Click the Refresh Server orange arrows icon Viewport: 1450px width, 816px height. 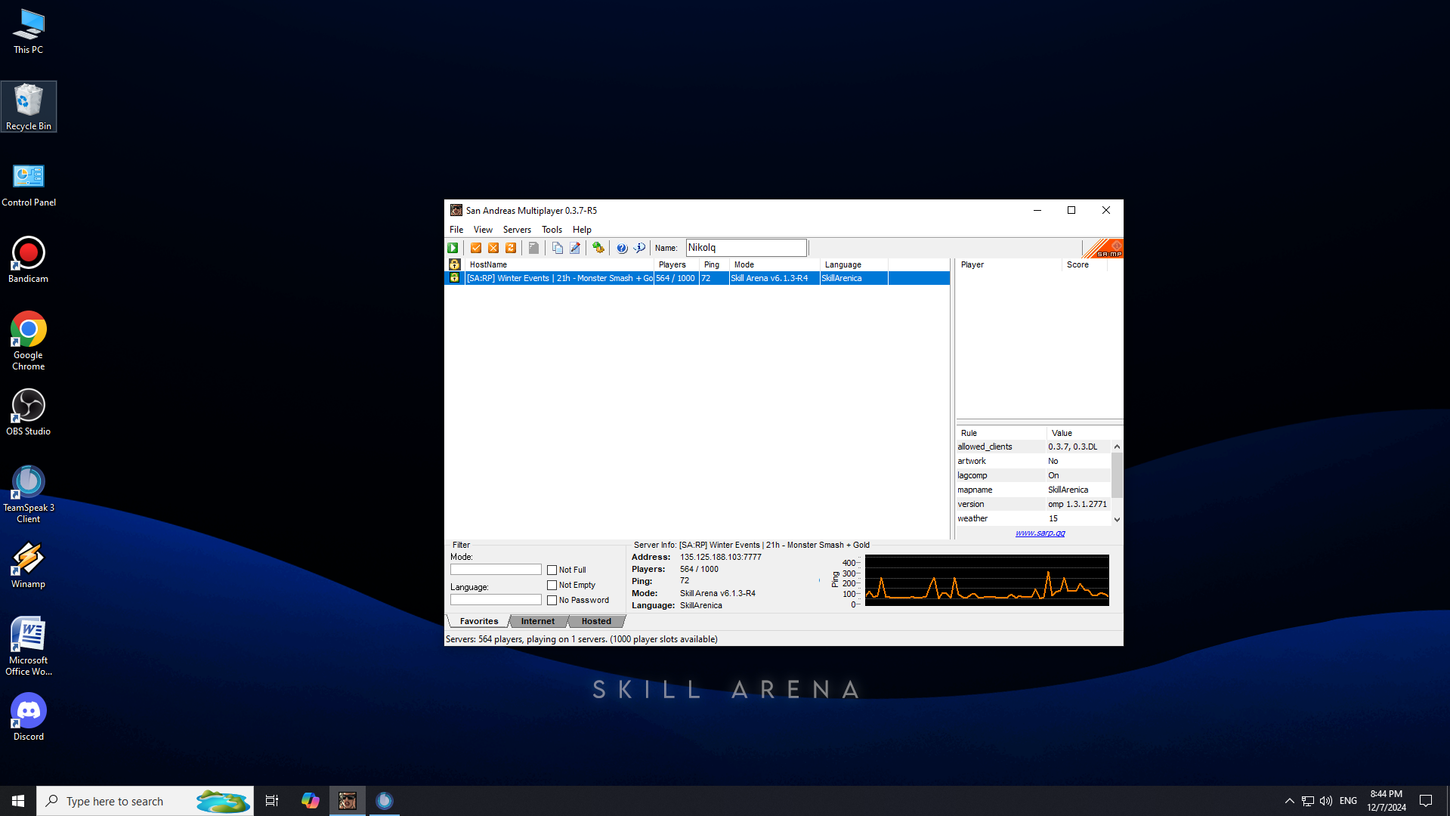point(511,248)
